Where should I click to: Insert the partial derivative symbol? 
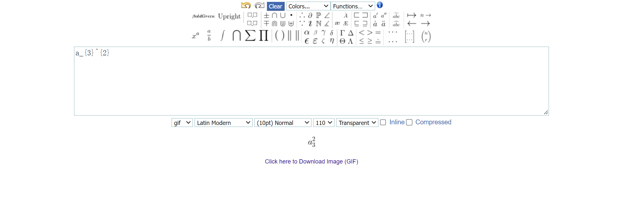[x=310, y=15]
